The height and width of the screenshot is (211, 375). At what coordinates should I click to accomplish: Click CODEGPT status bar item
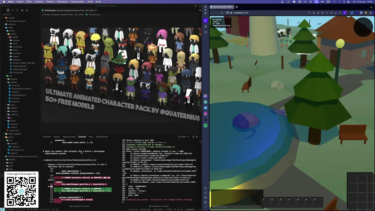[190, 209]
